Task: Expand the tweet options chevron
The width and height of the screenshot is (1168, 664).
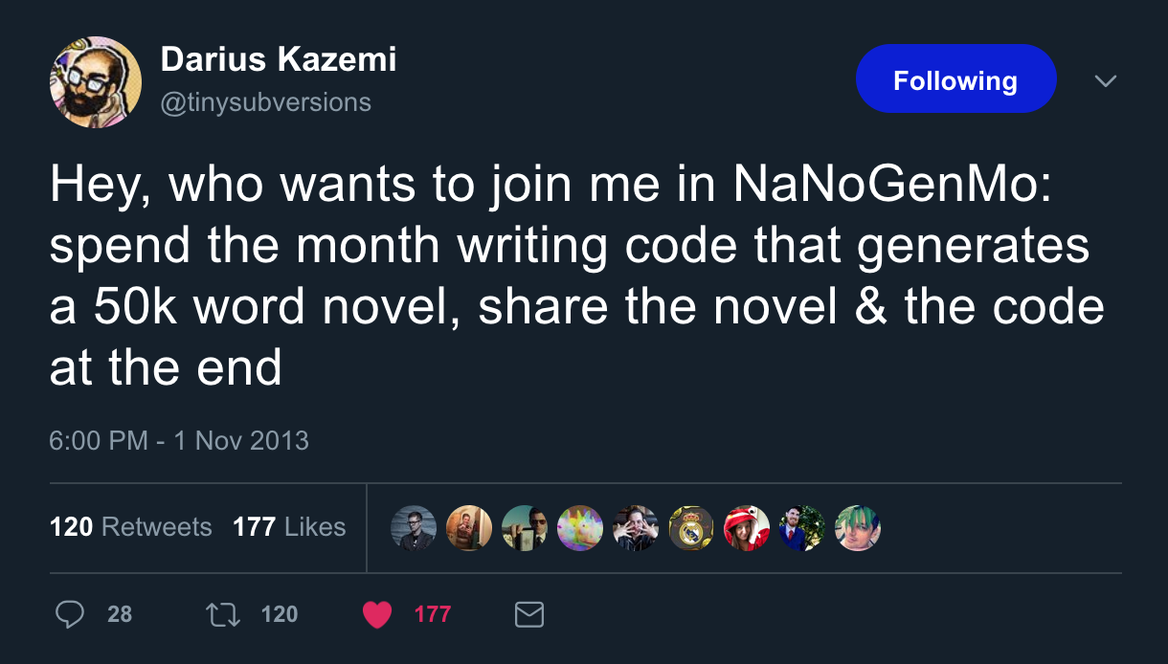Action: [x=1106, y=81]
